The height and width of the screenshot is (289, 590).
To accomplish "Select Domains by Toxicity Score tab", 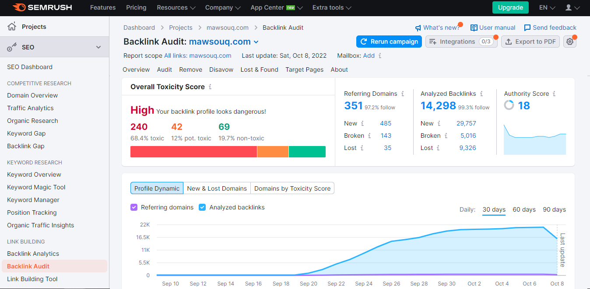I will coord(292,188).
